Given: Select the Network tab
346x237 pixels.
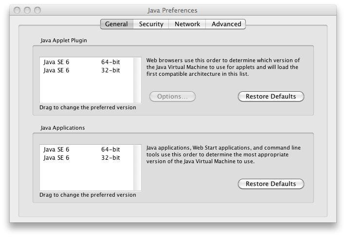Looking at the screenshot, I should 187,24.
